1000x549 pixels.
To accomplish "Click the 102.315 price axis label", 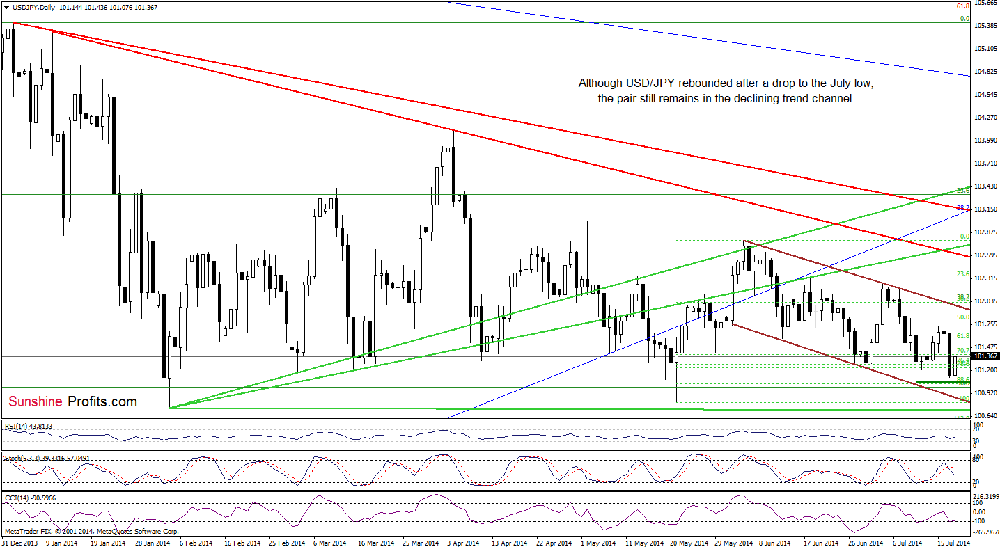I will click(x=985, y=278).
